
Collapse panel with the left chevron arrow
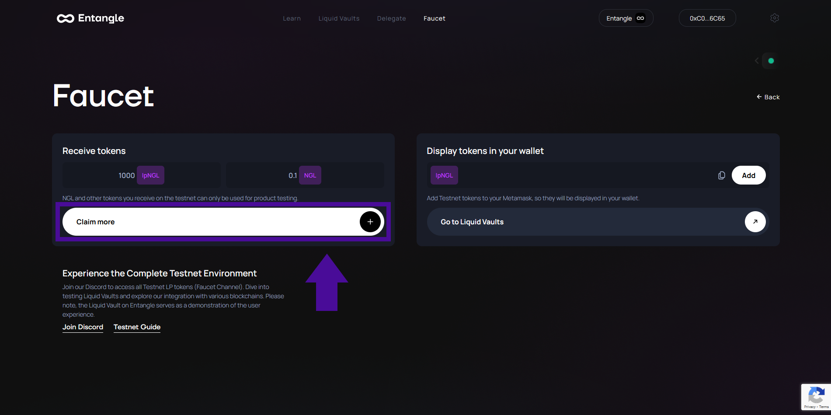coord(757,61)
